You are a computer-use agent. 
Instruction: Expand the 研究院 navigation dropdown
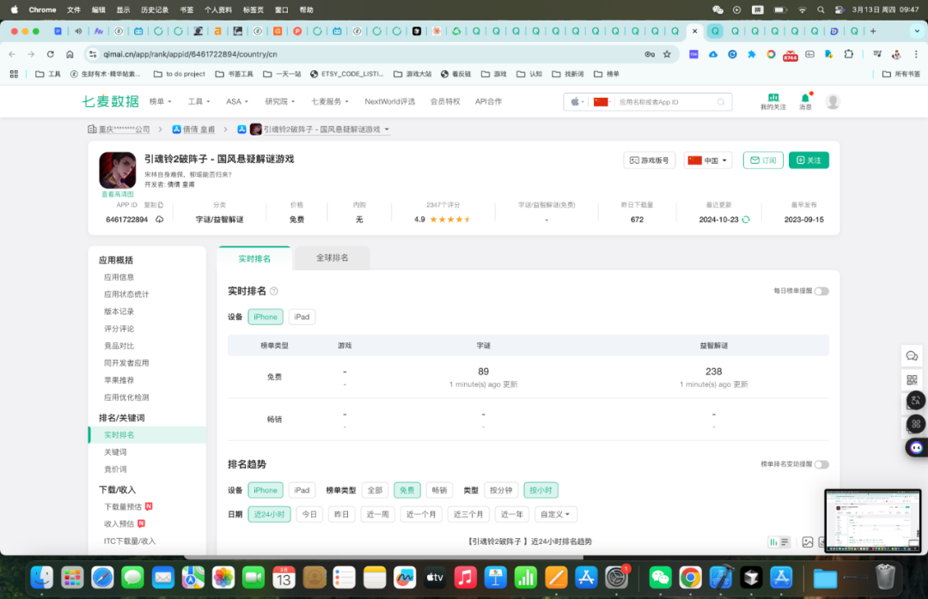[280, 101]
